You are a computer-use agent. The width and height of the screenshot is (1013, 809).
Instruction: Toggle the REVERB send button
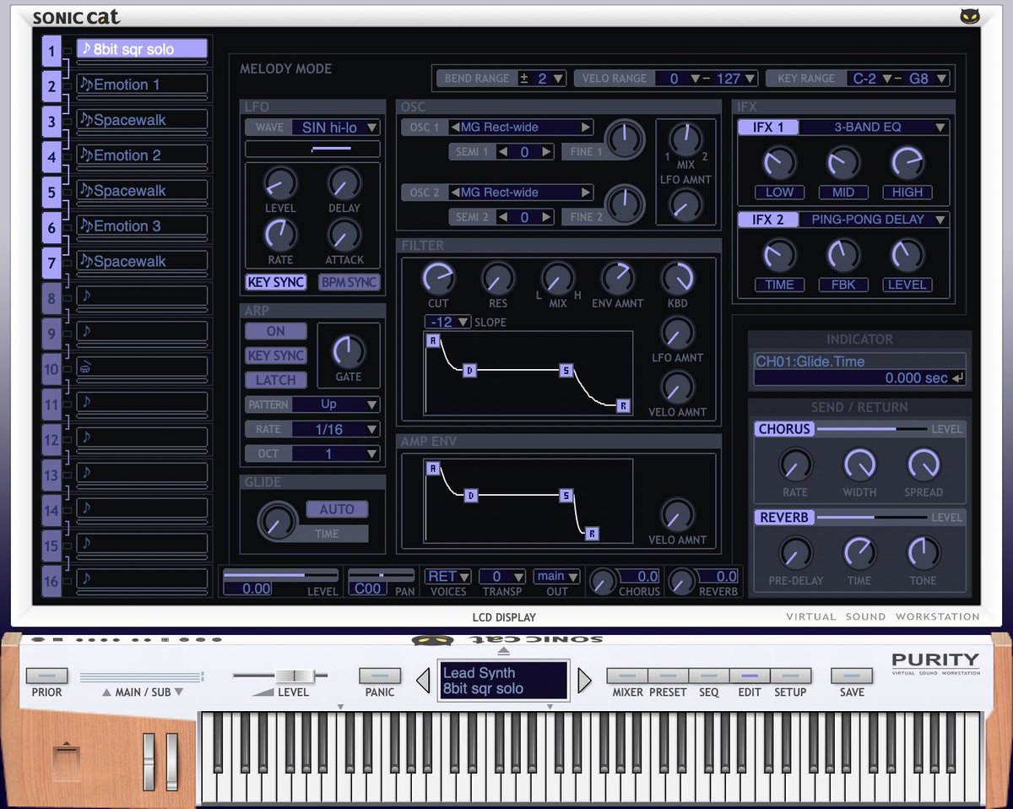784,518
